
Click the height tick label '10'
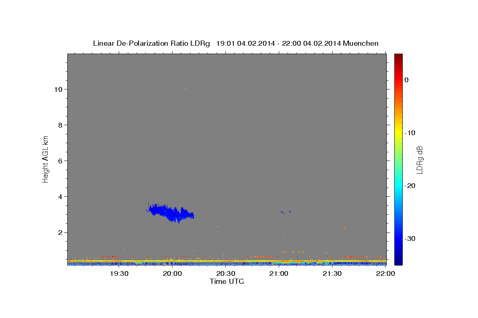59,89
